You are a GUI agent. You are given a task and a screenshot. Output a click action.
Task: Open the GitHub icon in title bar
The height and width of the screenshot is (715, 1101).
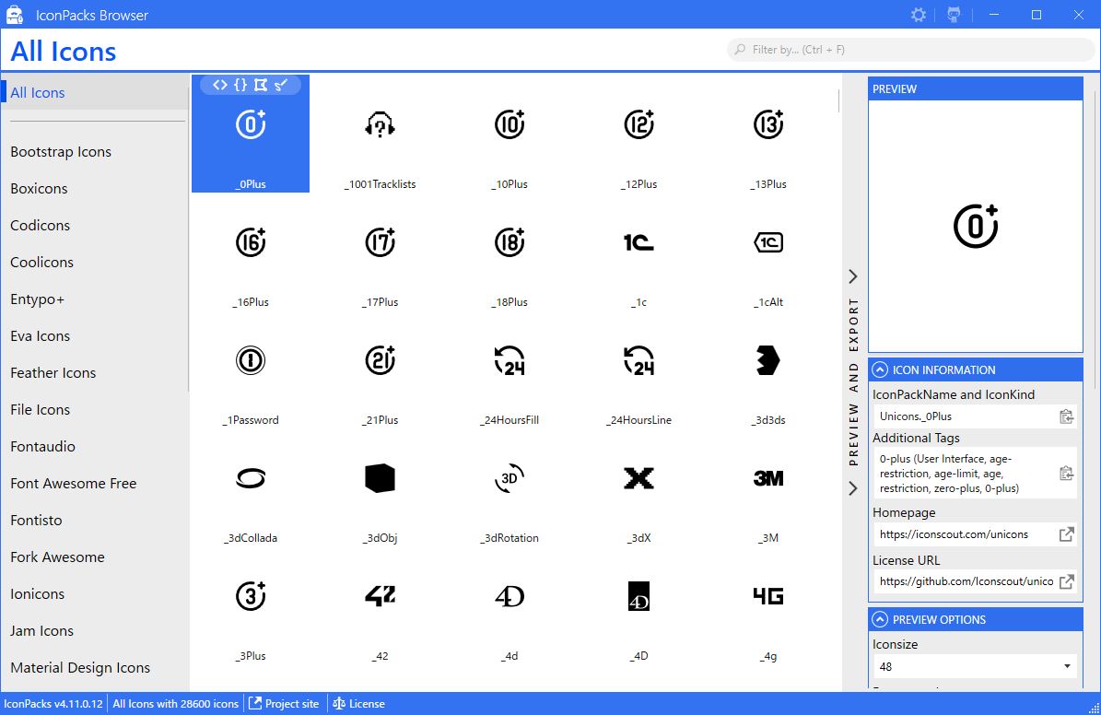[954, 15]
